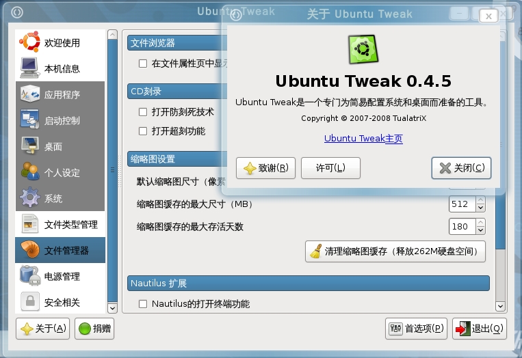Click the star icon on 关于 button
This screenshot has height=358, width=522.
coord(27,329)
